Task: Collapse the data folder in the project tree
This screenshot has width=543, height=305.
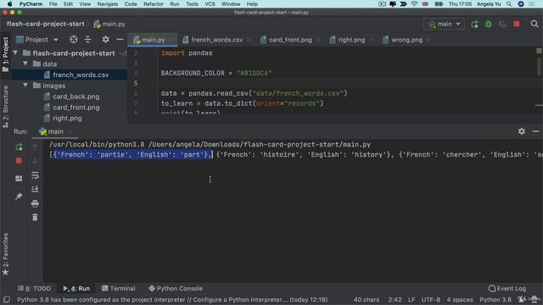Action: tap(25, 64)
